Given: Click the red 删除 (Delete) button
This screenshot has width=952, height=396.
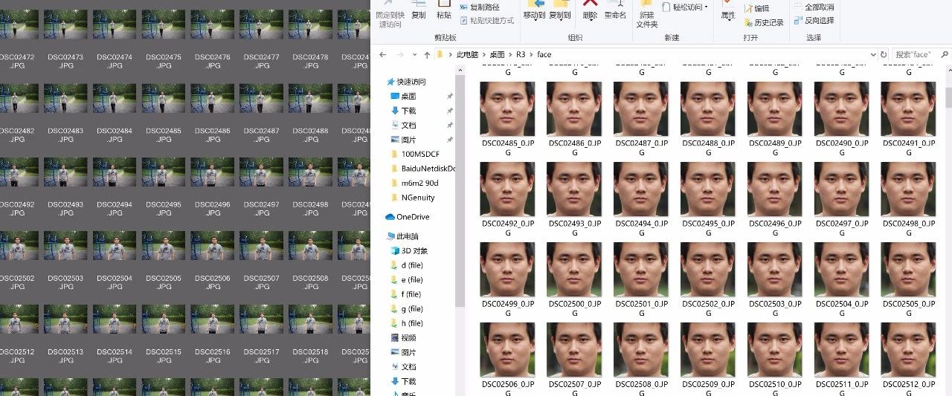Looking at the screenshot, I should (590, 12).
